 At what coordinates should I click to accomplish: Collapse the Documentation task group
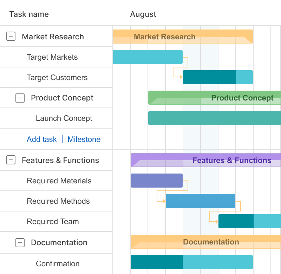[20, 242]
